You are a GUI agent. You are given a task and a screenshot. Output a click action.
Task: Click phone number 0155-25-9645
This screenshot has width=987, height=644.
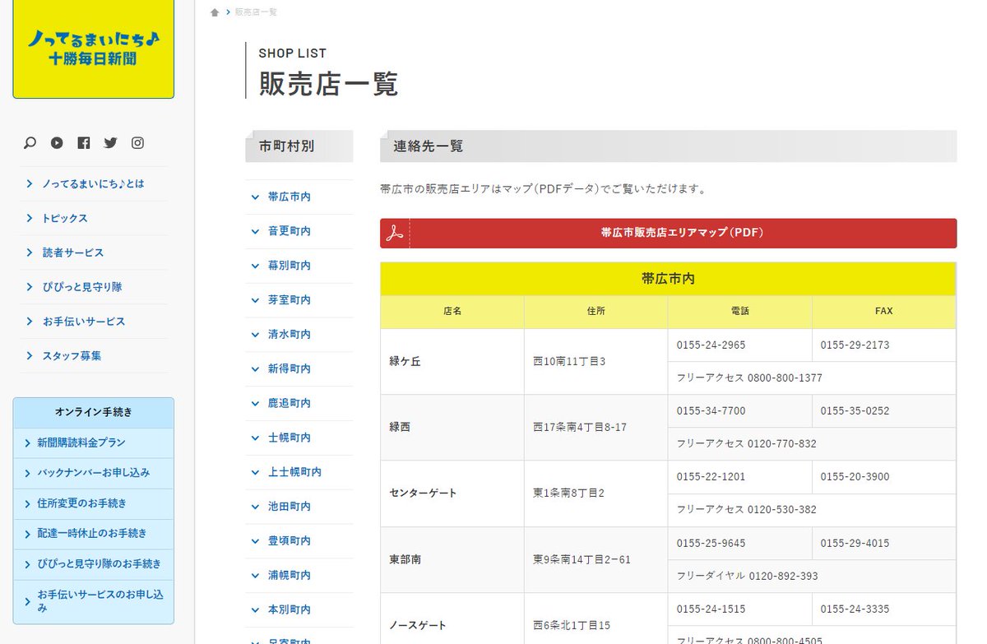[711, 544]
